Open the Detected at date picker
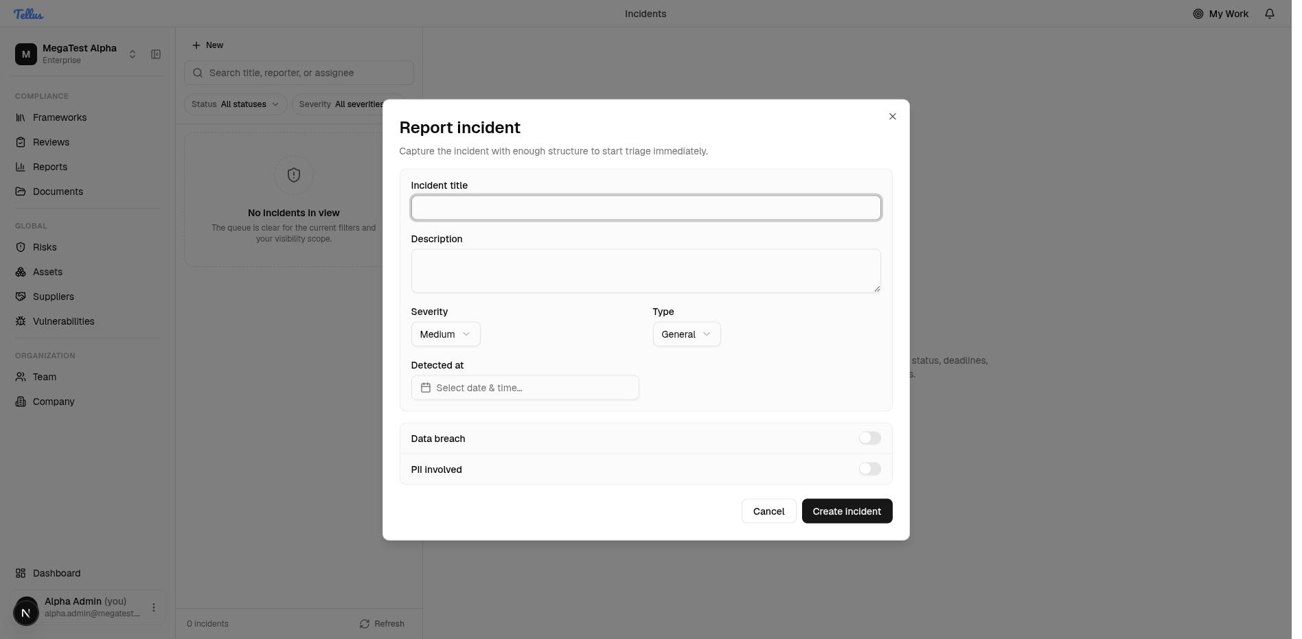The image size is (1302, 639). 525,388
